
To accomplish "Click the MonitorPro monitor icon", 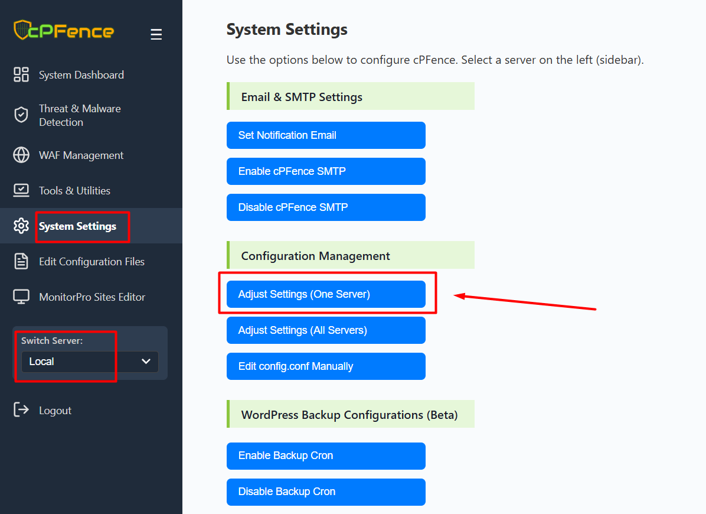I will 21,297.
